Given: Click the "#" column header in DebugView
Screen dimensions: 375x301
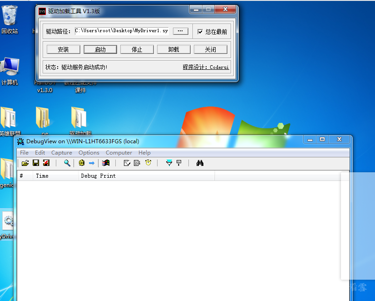Looking at the screenshot, I should (25, 176).
